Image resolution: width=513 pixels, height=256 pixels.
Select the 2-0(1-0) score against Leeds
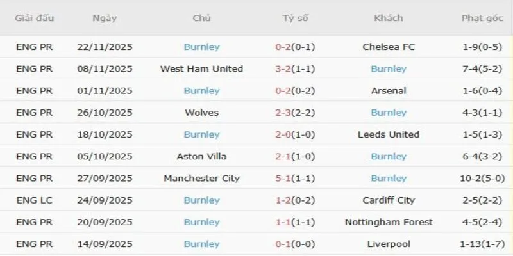pyautogui.click(x=295, y=134)
